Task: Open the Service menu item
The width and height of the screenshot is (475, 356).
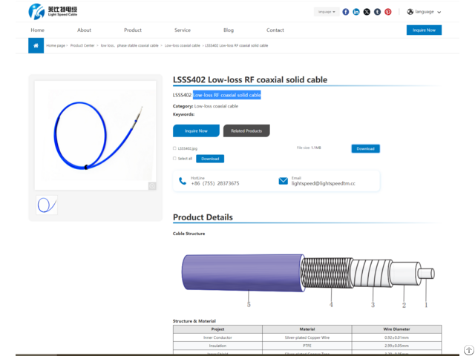Action: click(183, 30)
